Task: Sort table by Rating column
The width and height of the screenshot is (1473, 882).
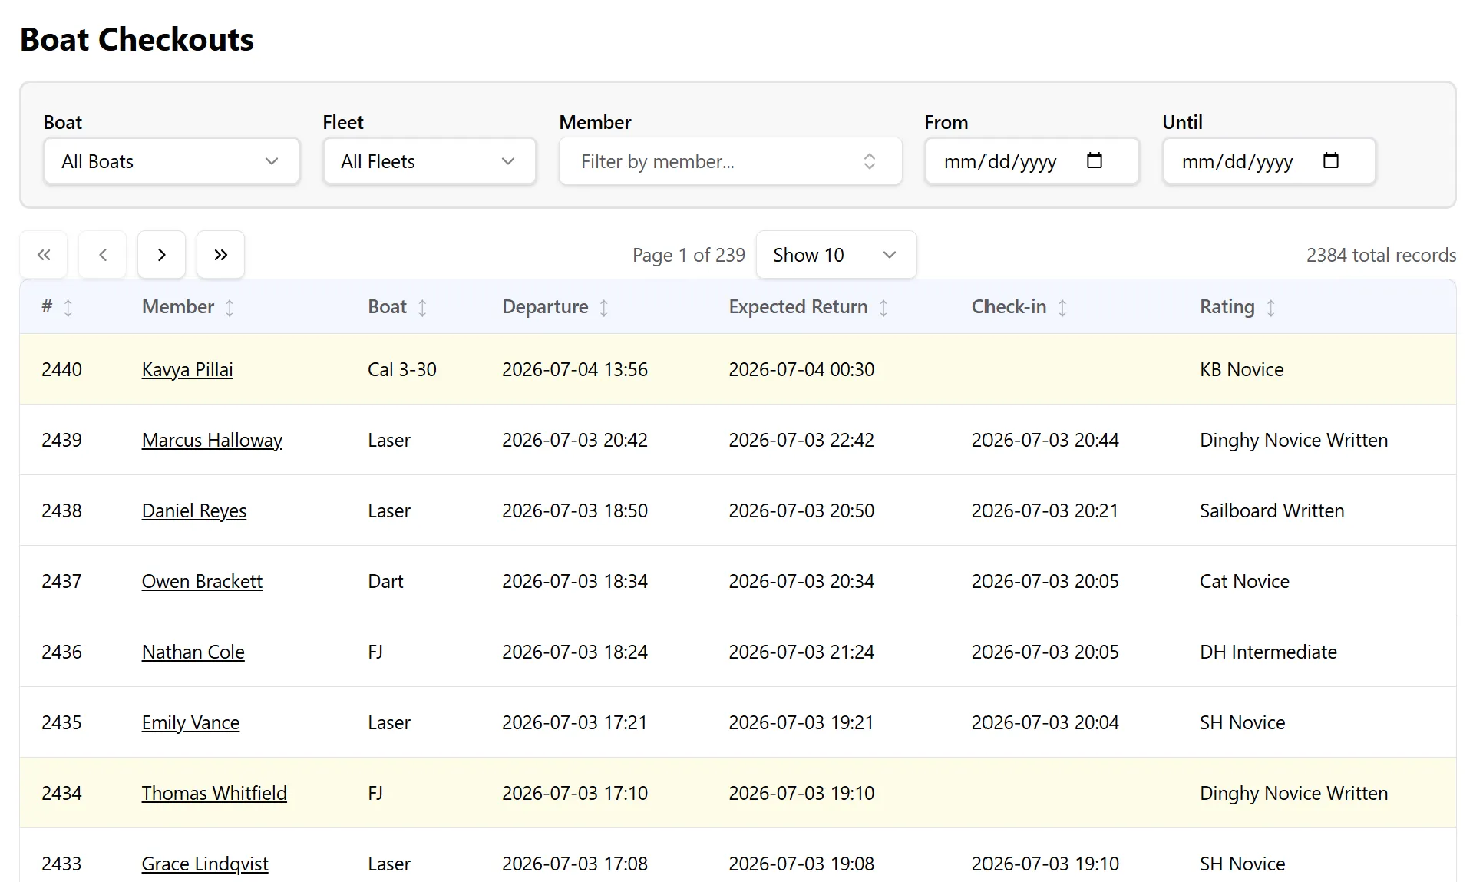Action: [x=1271, y=308]
